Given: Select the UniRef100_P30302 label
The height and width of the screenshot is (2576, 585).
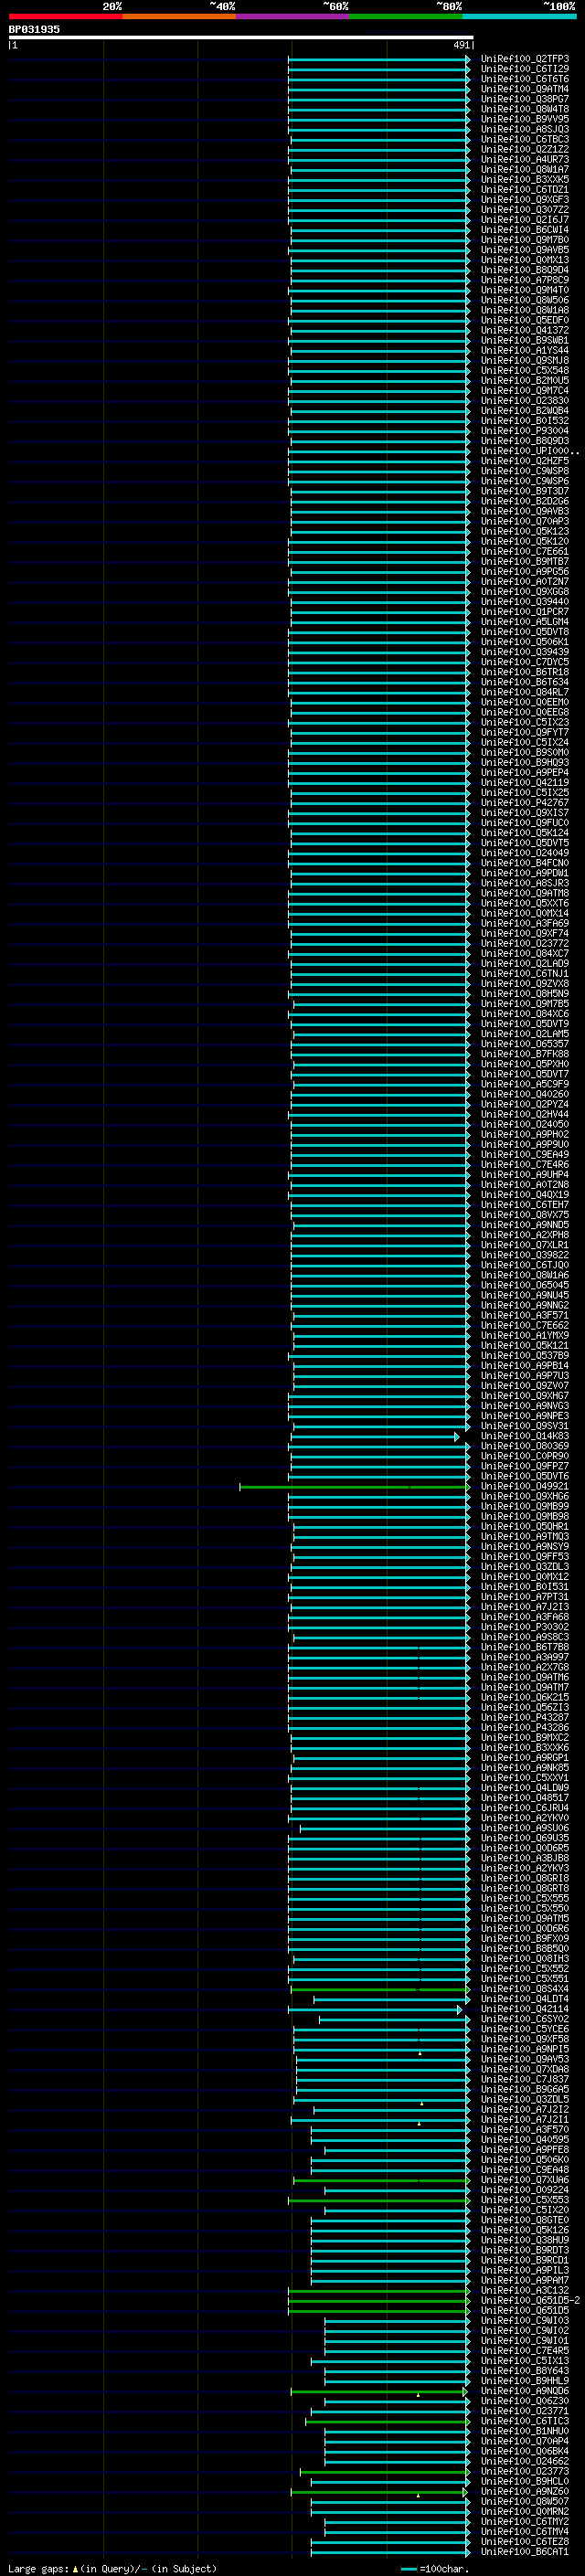Looking at the screenshot, I should click(524, 1627).
